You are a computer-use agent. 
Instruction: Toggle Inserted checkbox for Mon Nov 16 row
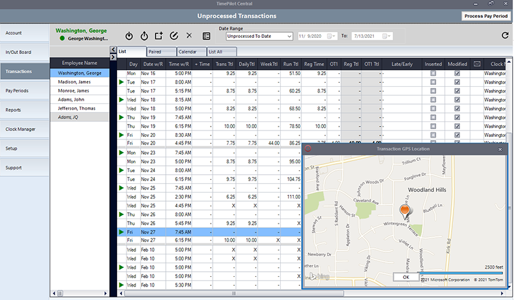(x=433, y=74)
